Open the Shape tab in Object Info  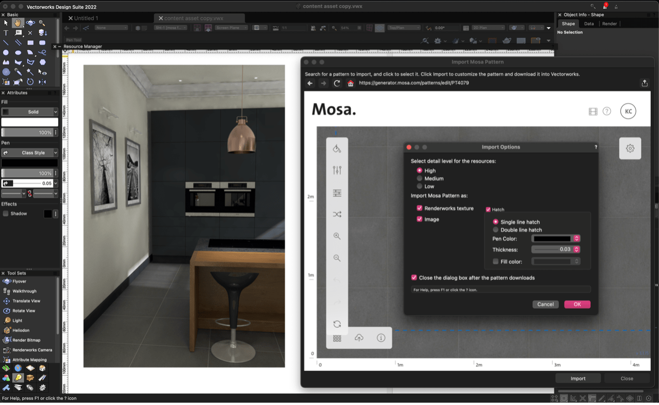pos(568,24)
